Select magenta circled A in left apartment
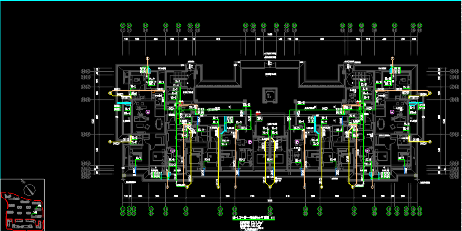This screenshot has width=462, height=231. pos(148,112)
